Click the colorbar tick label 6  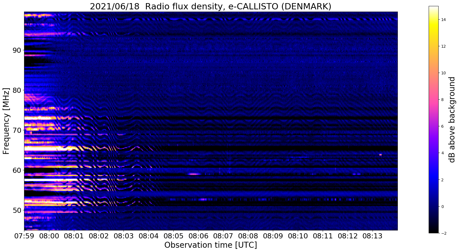[442, 126]
